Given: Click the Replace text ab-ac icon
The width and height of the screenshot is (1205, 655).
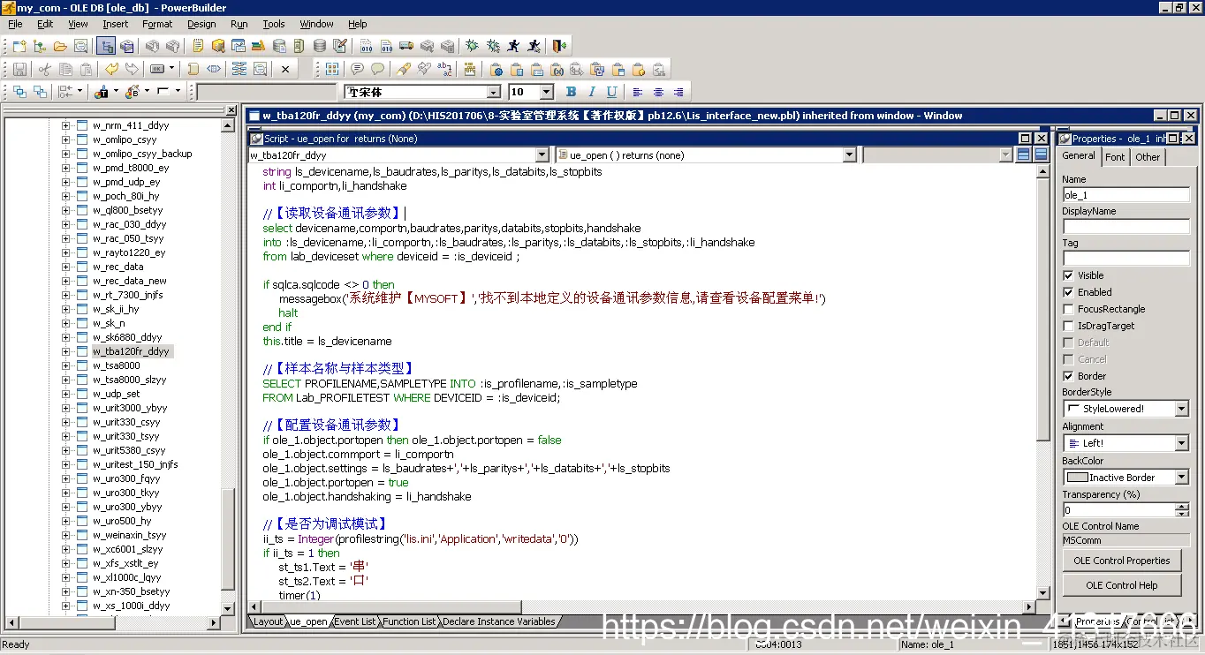Looking at the screenshot, I should tap(444, 69).
